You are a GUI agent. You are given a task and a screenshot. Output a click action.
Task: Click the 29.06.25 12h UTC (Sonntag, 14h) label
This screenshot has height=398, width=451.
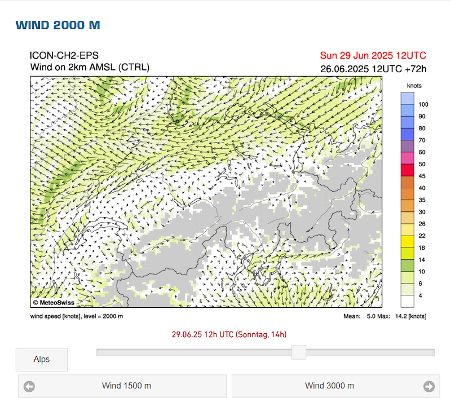tap(229, 334)
